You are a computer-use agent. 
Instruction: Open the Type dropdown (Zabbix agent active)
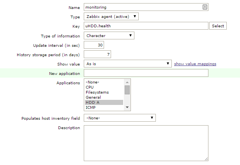111,16
